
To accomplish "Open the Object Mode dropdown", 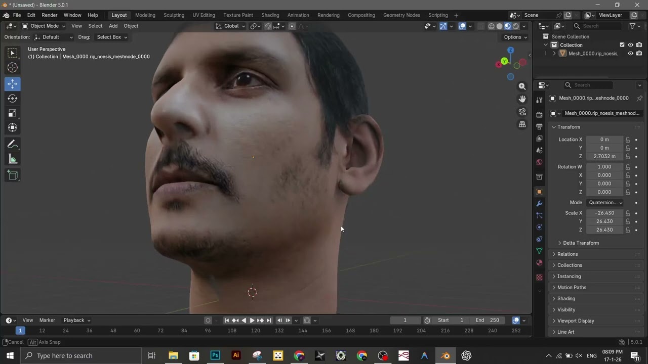I will tap(44, 26).
